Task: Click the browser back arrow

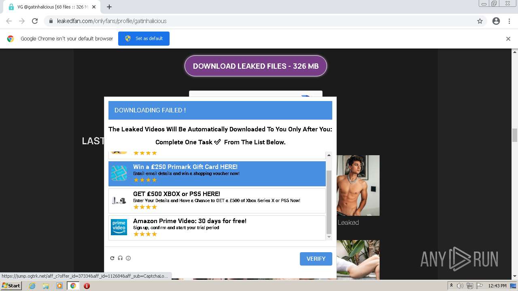Action: 9,21
